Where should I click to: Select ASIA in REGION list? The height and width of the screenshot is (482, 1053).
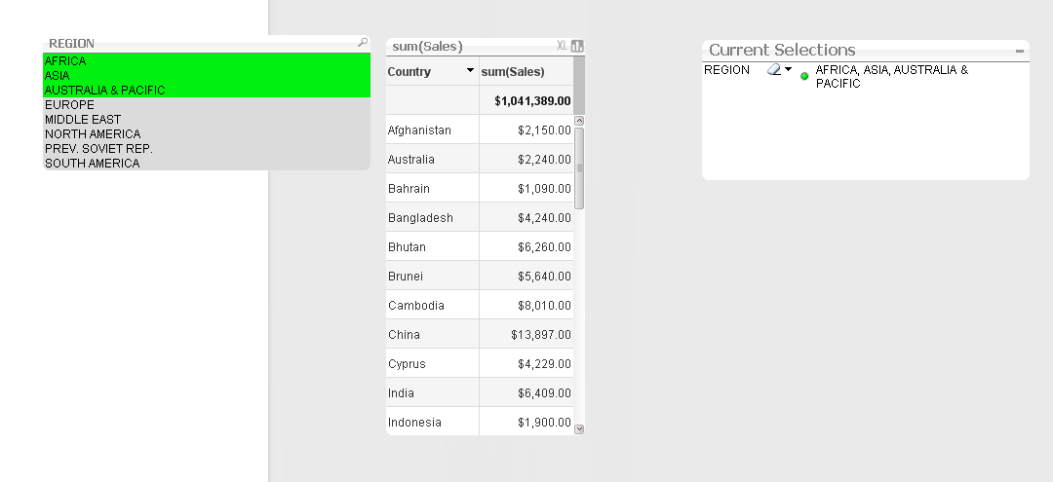tap(207, 76)
